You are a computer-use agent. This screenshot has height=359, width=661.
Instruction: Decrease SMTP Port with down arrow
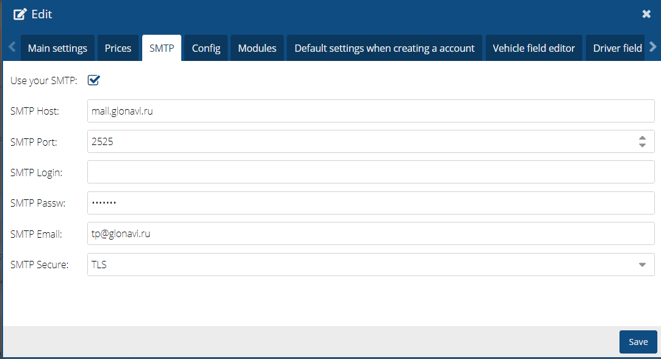[642, 145]
